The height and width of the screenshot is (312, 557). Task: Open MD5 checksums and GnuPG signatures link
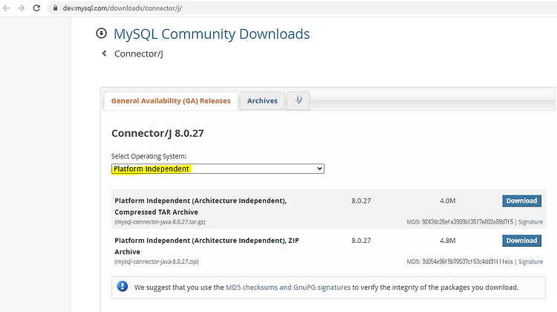pyautogui.click(x=288, y=287)
